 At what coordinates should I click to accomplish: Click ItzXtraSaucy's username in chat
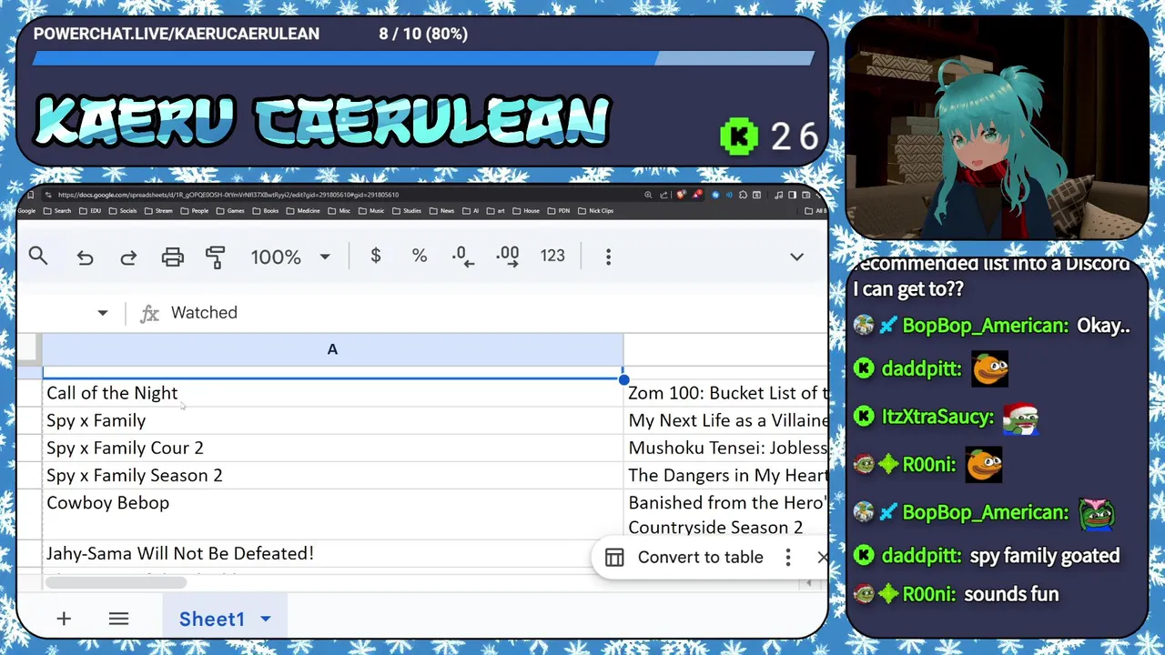[x=937, y=417]
